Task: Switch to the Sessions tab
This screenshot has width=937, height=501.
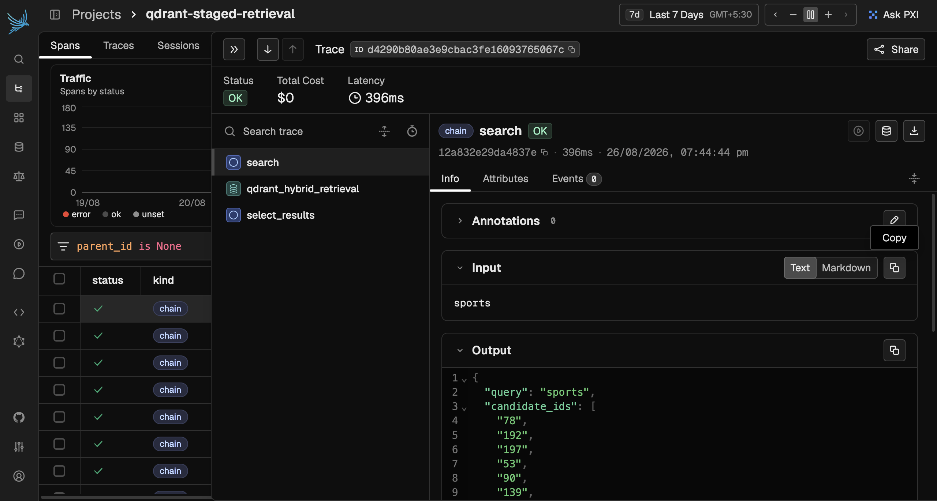Action: (178, 45)
